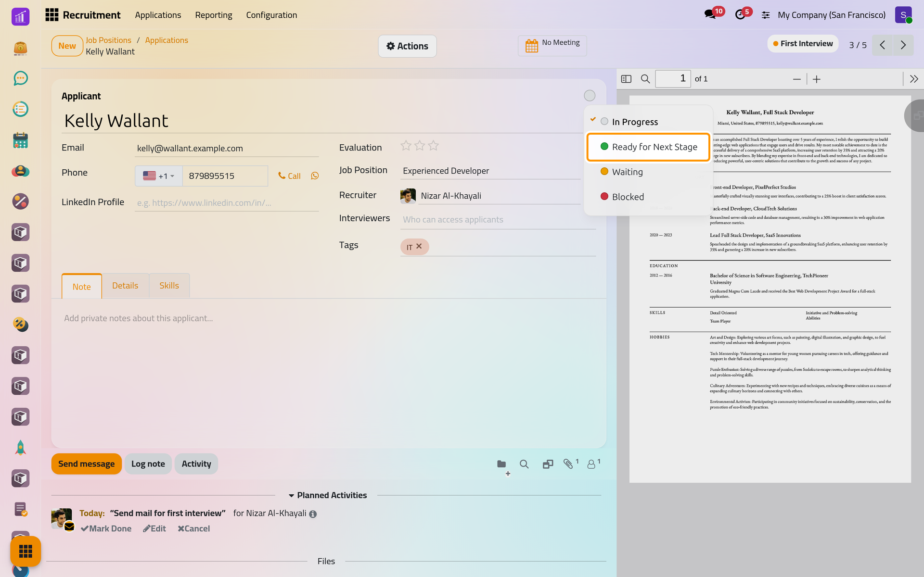Screen dimensions: 924x577
Task: Open Job Positions breadcrumb link
Action: pos(108,40)
